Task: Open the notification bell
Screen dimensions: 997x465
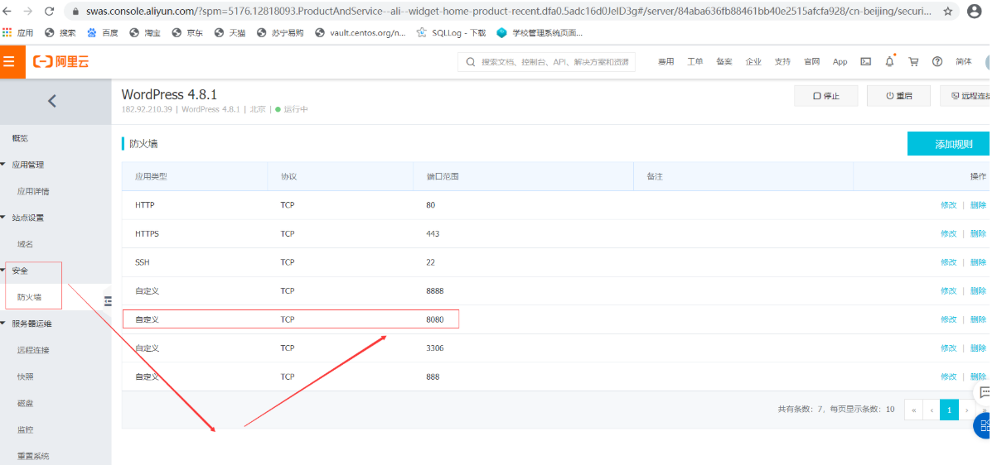Action: 890,61
